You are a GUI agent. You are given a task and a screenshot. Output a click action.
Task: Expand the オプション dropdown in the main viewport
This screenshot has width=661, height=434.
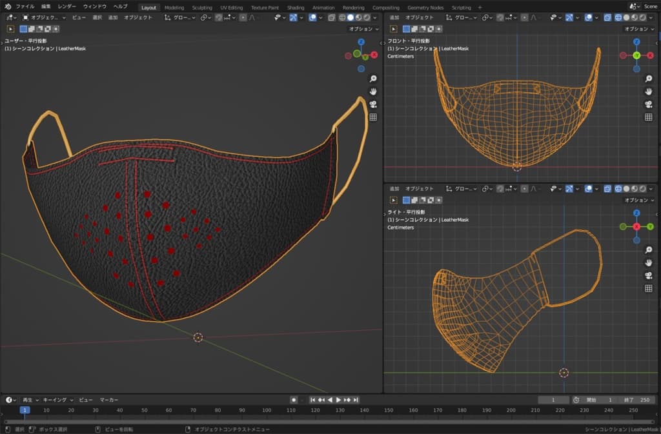click(364, 29)
